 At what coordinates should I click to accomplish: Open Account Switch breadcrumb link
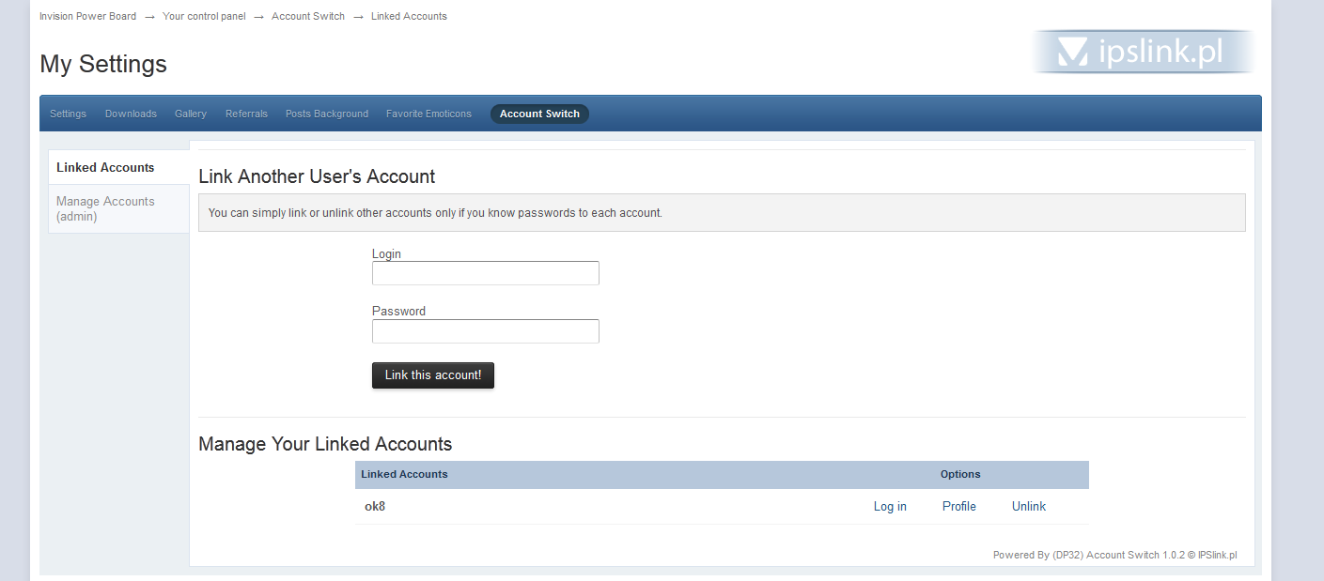[x=307, y=15]
